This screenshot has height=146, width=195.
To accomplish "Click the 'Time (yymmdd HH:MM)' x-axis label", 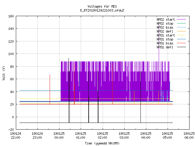I will pyautogui.click(x=102, y=143).
